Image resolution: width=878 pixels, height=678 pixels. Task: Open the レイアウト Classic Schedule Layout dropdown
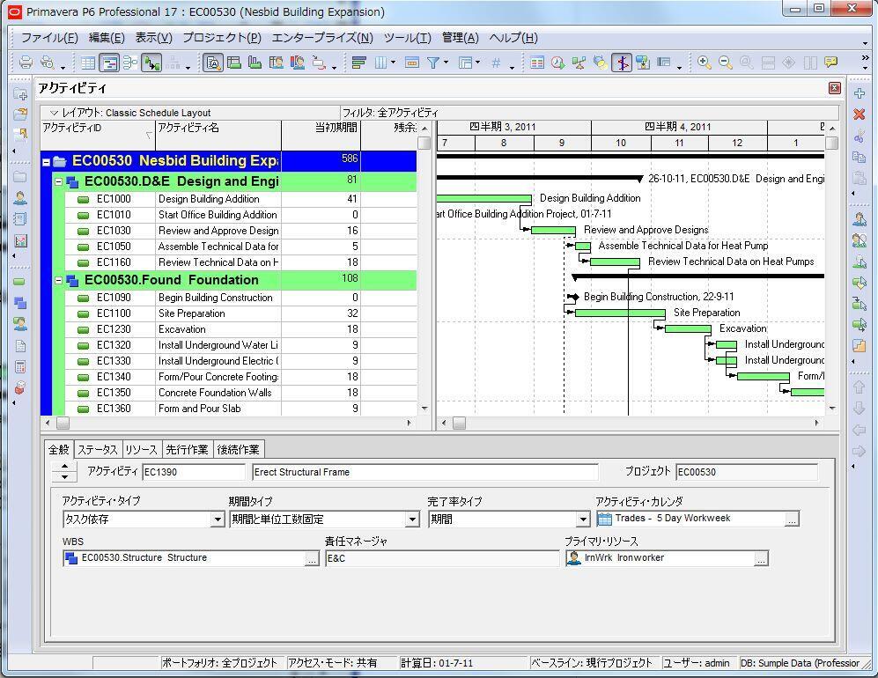point(55,113)
